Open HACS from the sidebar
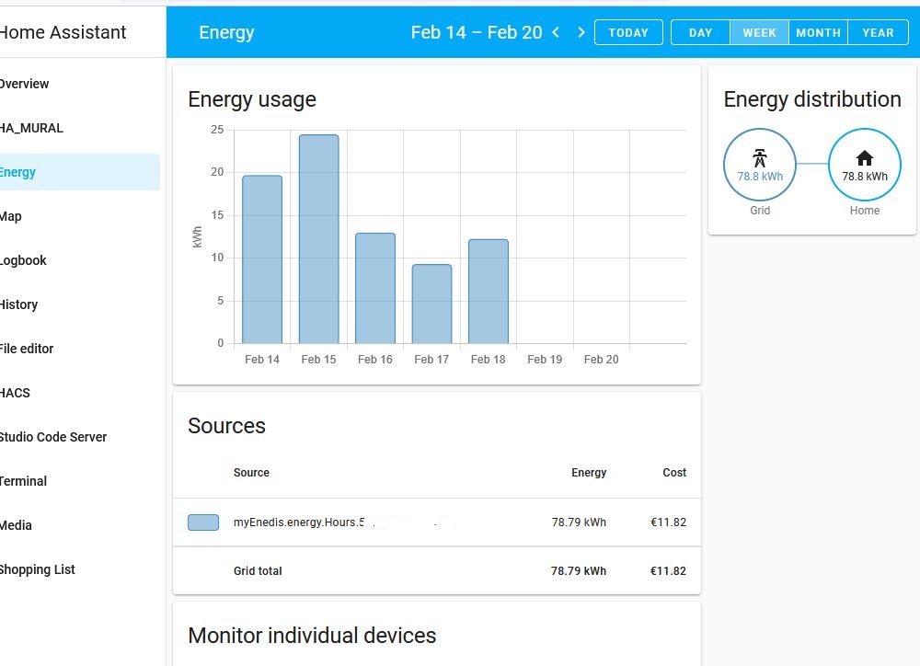The height and width of the screenshot is (666, 920). click(x=16, y=393)
